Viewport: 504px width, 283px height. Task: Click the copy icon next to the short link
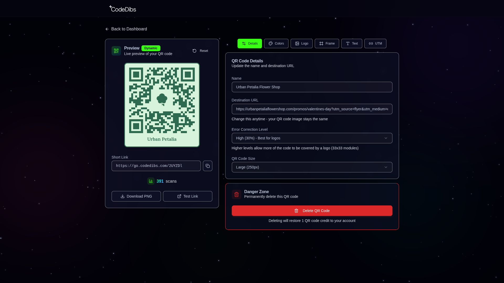[x=207, y=166]
